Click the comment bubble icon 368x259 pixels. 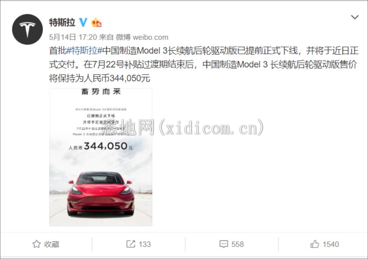(x=224, y=244)
